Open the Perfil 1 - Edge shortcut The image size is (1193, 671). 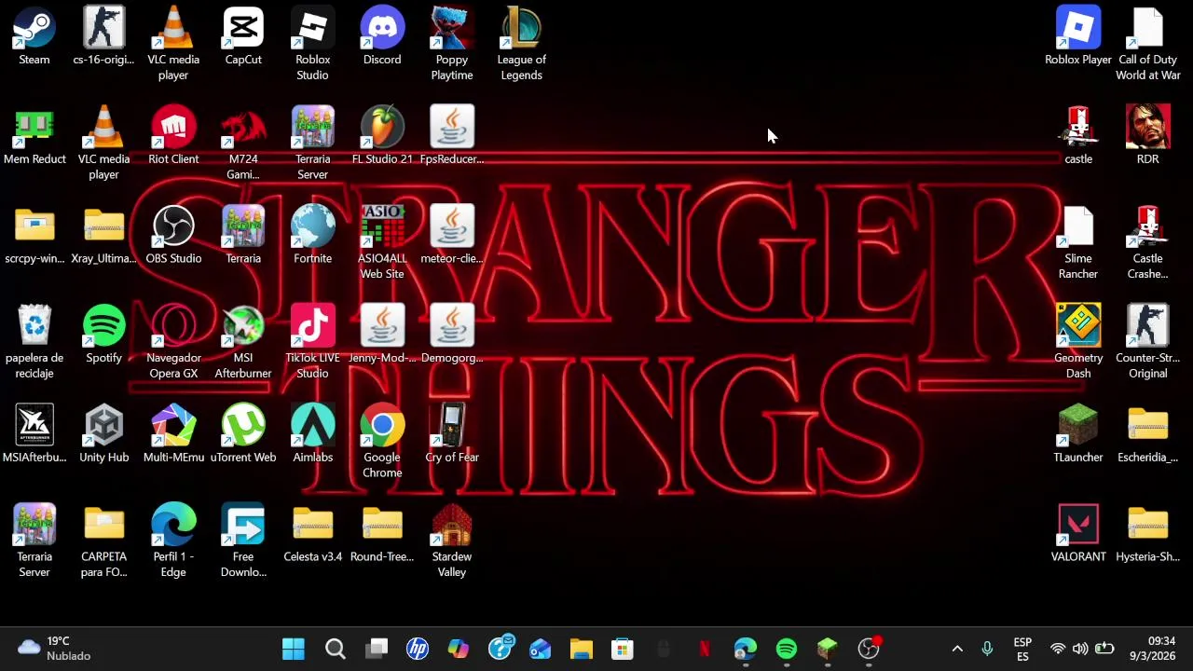(x=173, y=541)
